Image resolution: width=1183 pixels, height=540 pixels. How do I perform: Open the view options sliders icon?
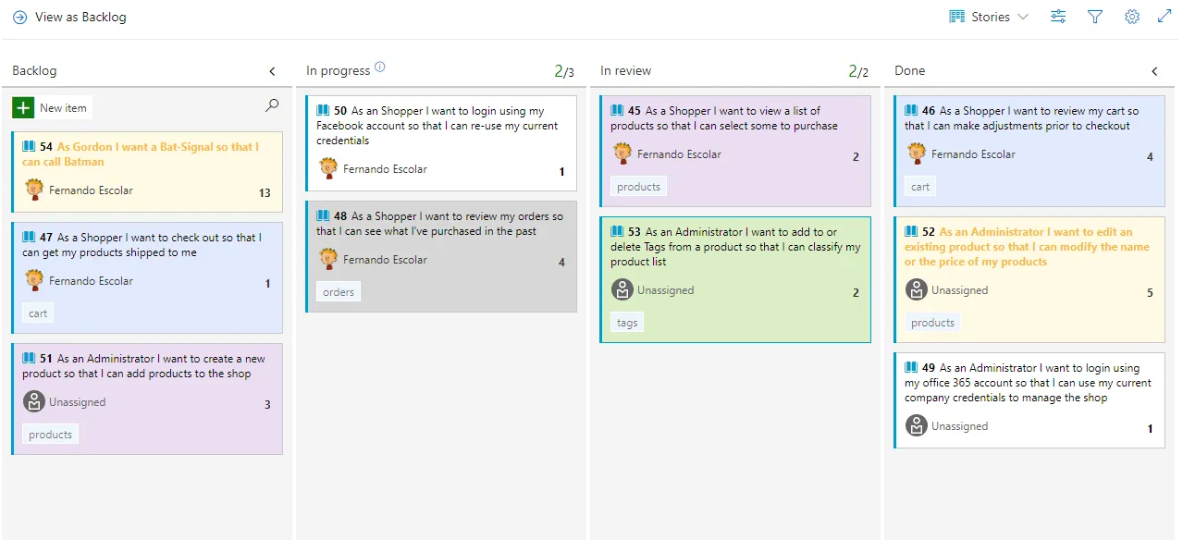tap(1058, 17)
